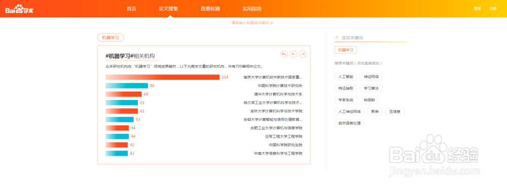The image size is (507, 188).
Task: Add recommended keyword 神经网络
Action: pyautogui.click(x=371, y=77)
